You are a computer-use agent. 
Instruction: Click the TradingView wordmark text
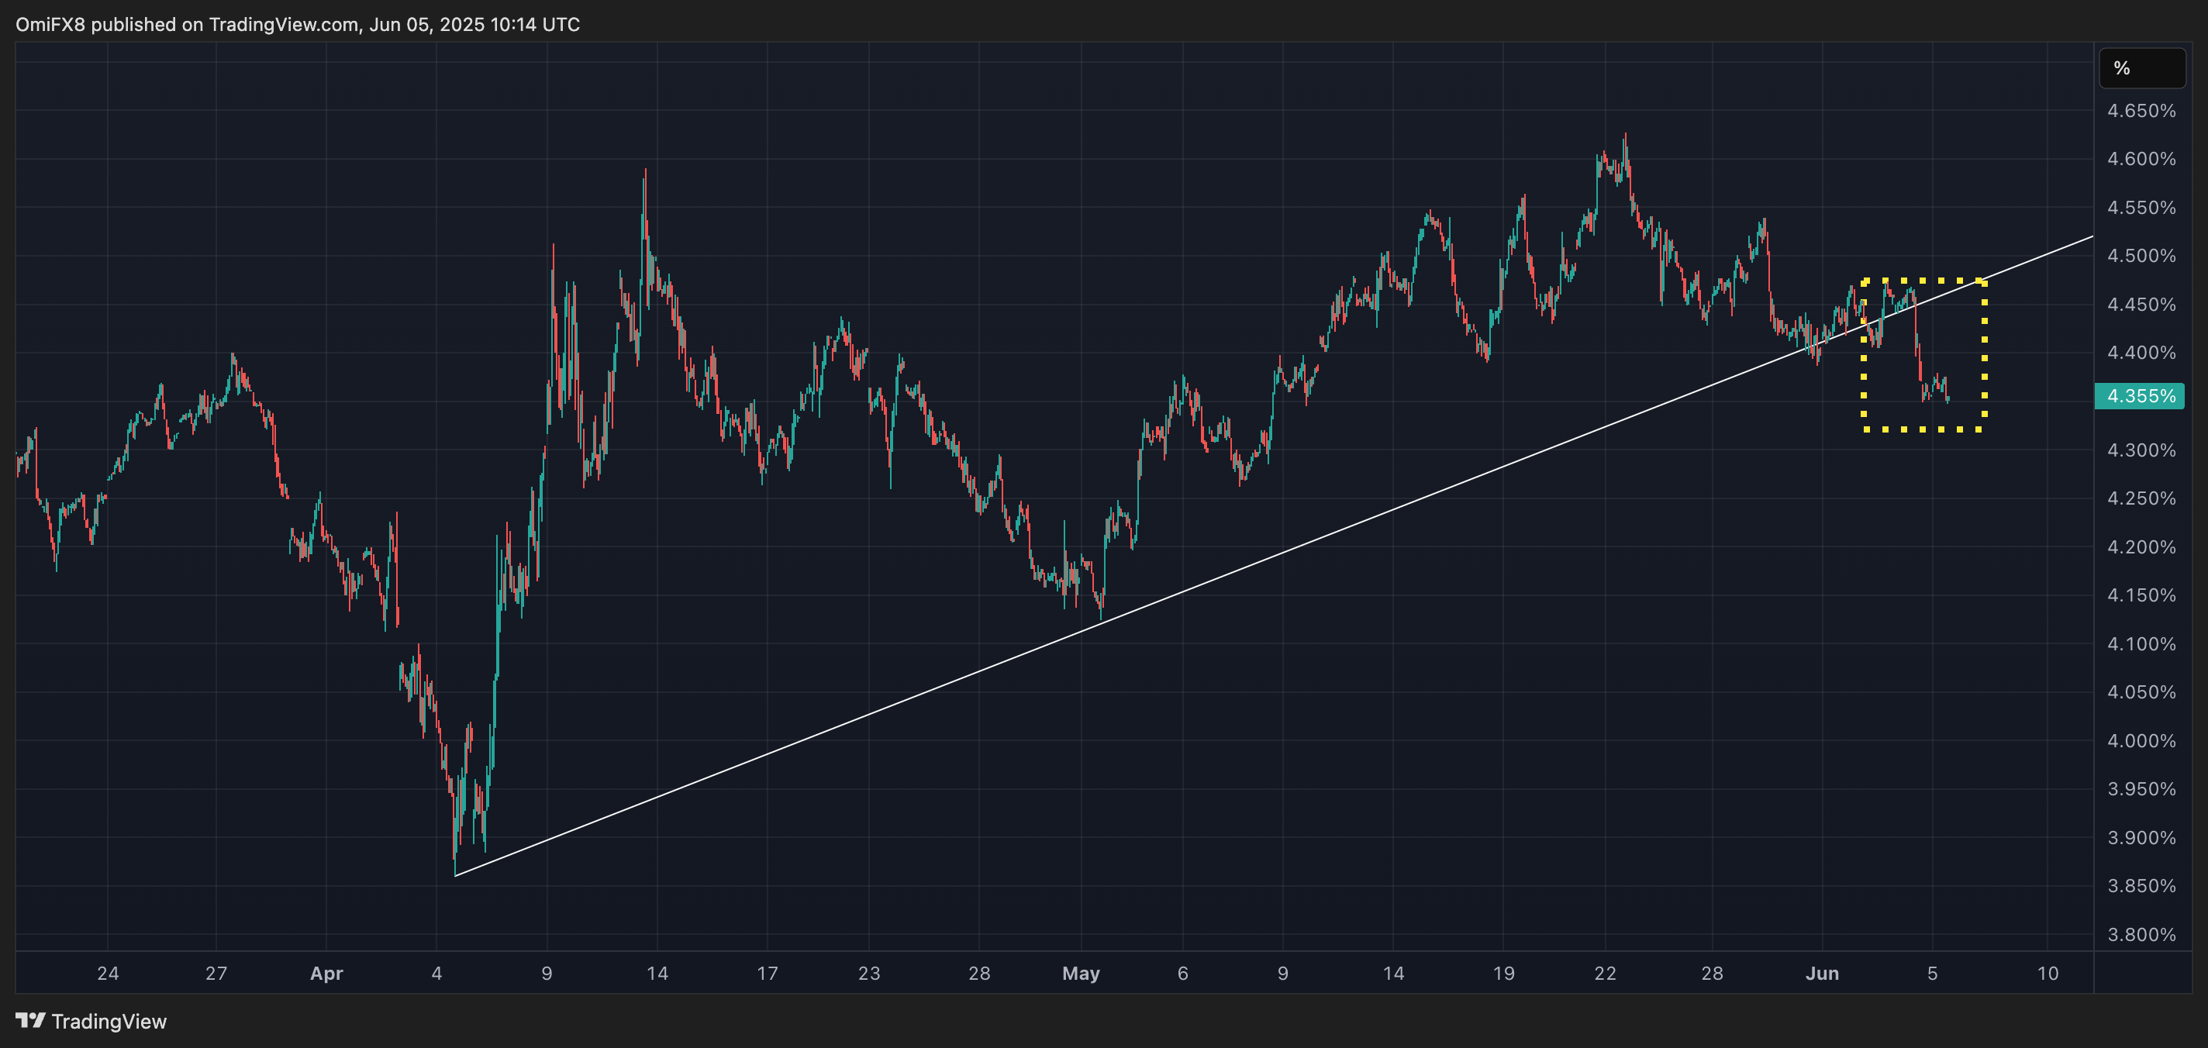pos(109,1022)
